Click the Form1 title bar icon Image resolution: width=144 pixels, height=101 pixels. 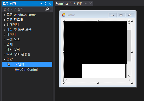pyautogui.click(x=63, y=15)
